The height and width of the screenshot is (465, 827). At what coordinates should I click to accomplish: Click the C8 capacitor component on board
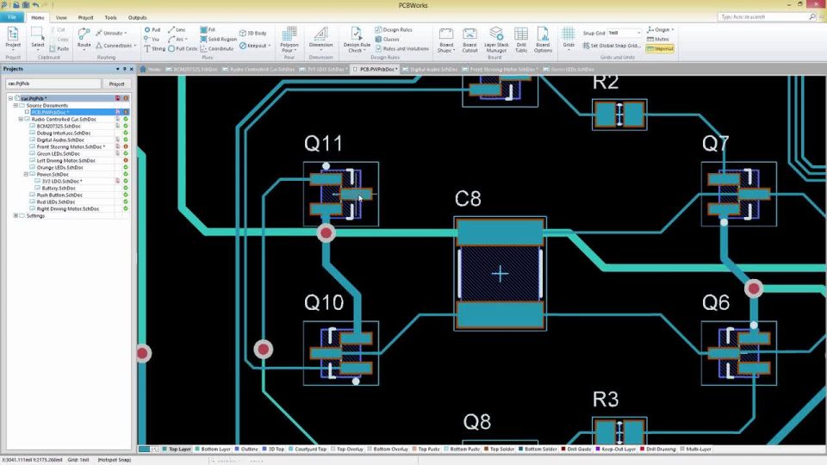coord(500,274)
